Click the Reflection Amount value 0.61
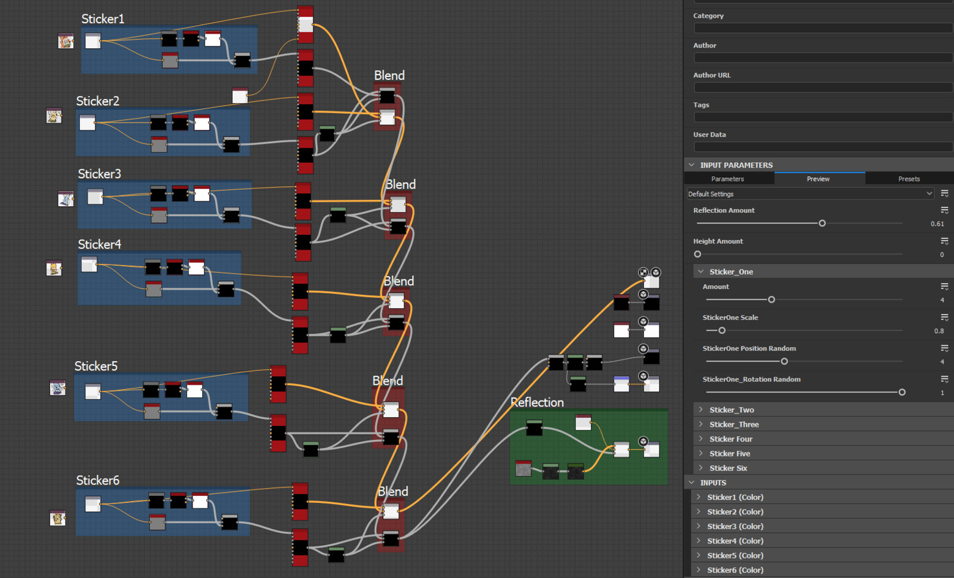Screen dimensions: 954x578 pyautogui.click(x=937, y=224)
